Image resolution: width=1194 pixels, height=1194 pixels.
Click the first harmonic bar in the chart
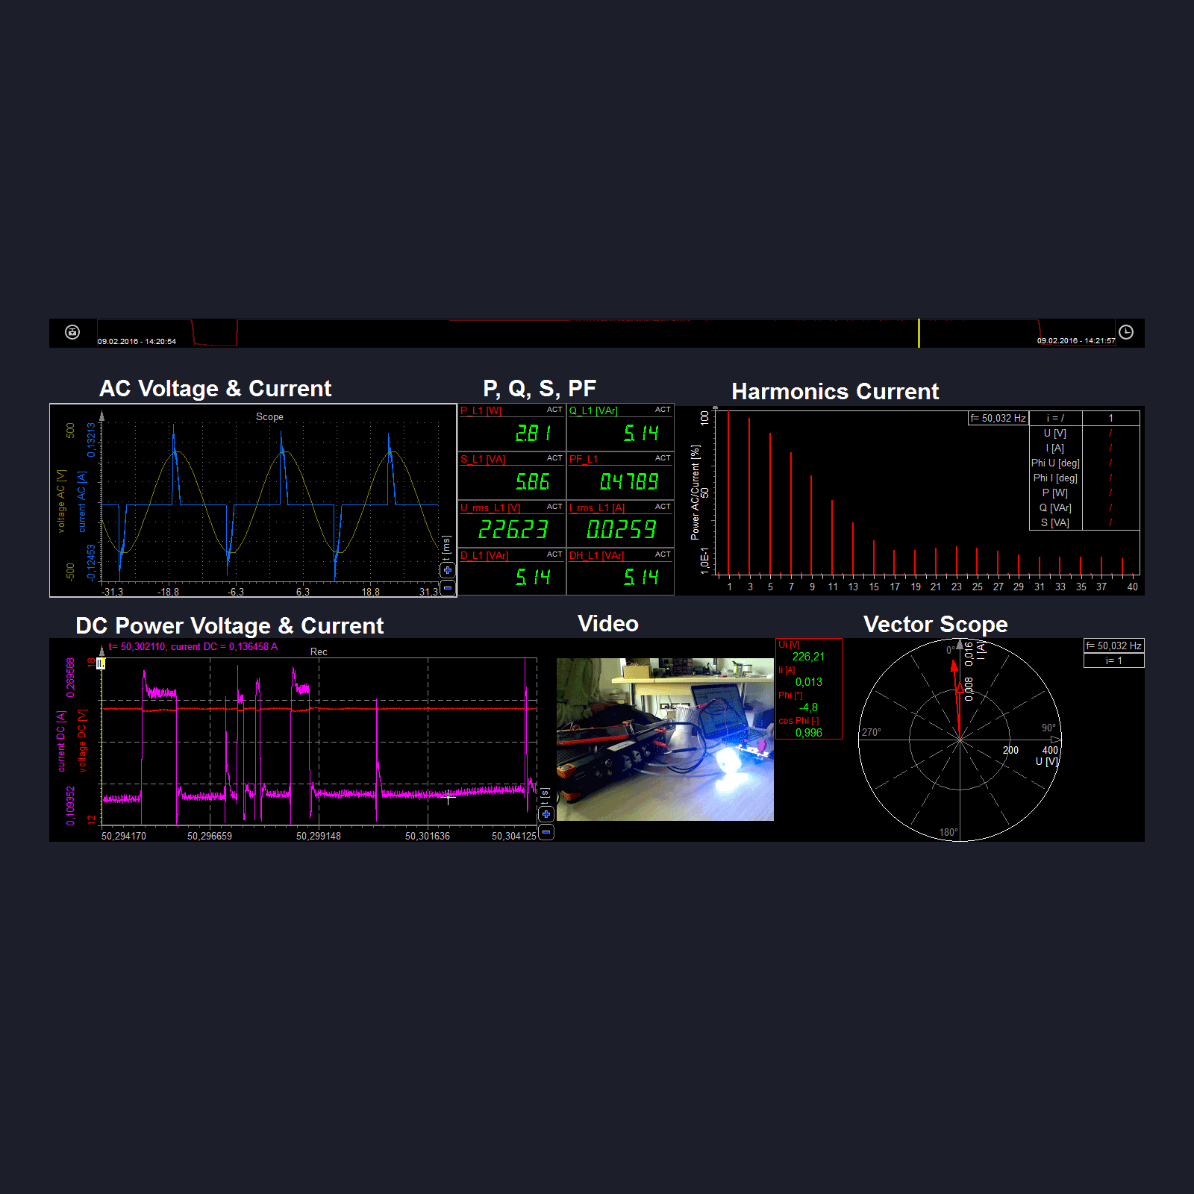(x=728, y=493)
